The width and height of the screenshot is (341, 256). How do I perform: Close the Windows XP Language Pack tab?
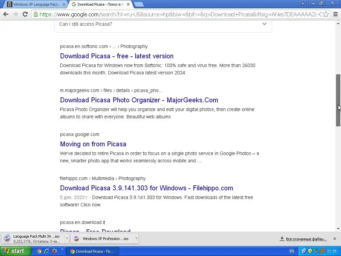tap(64, 4)
